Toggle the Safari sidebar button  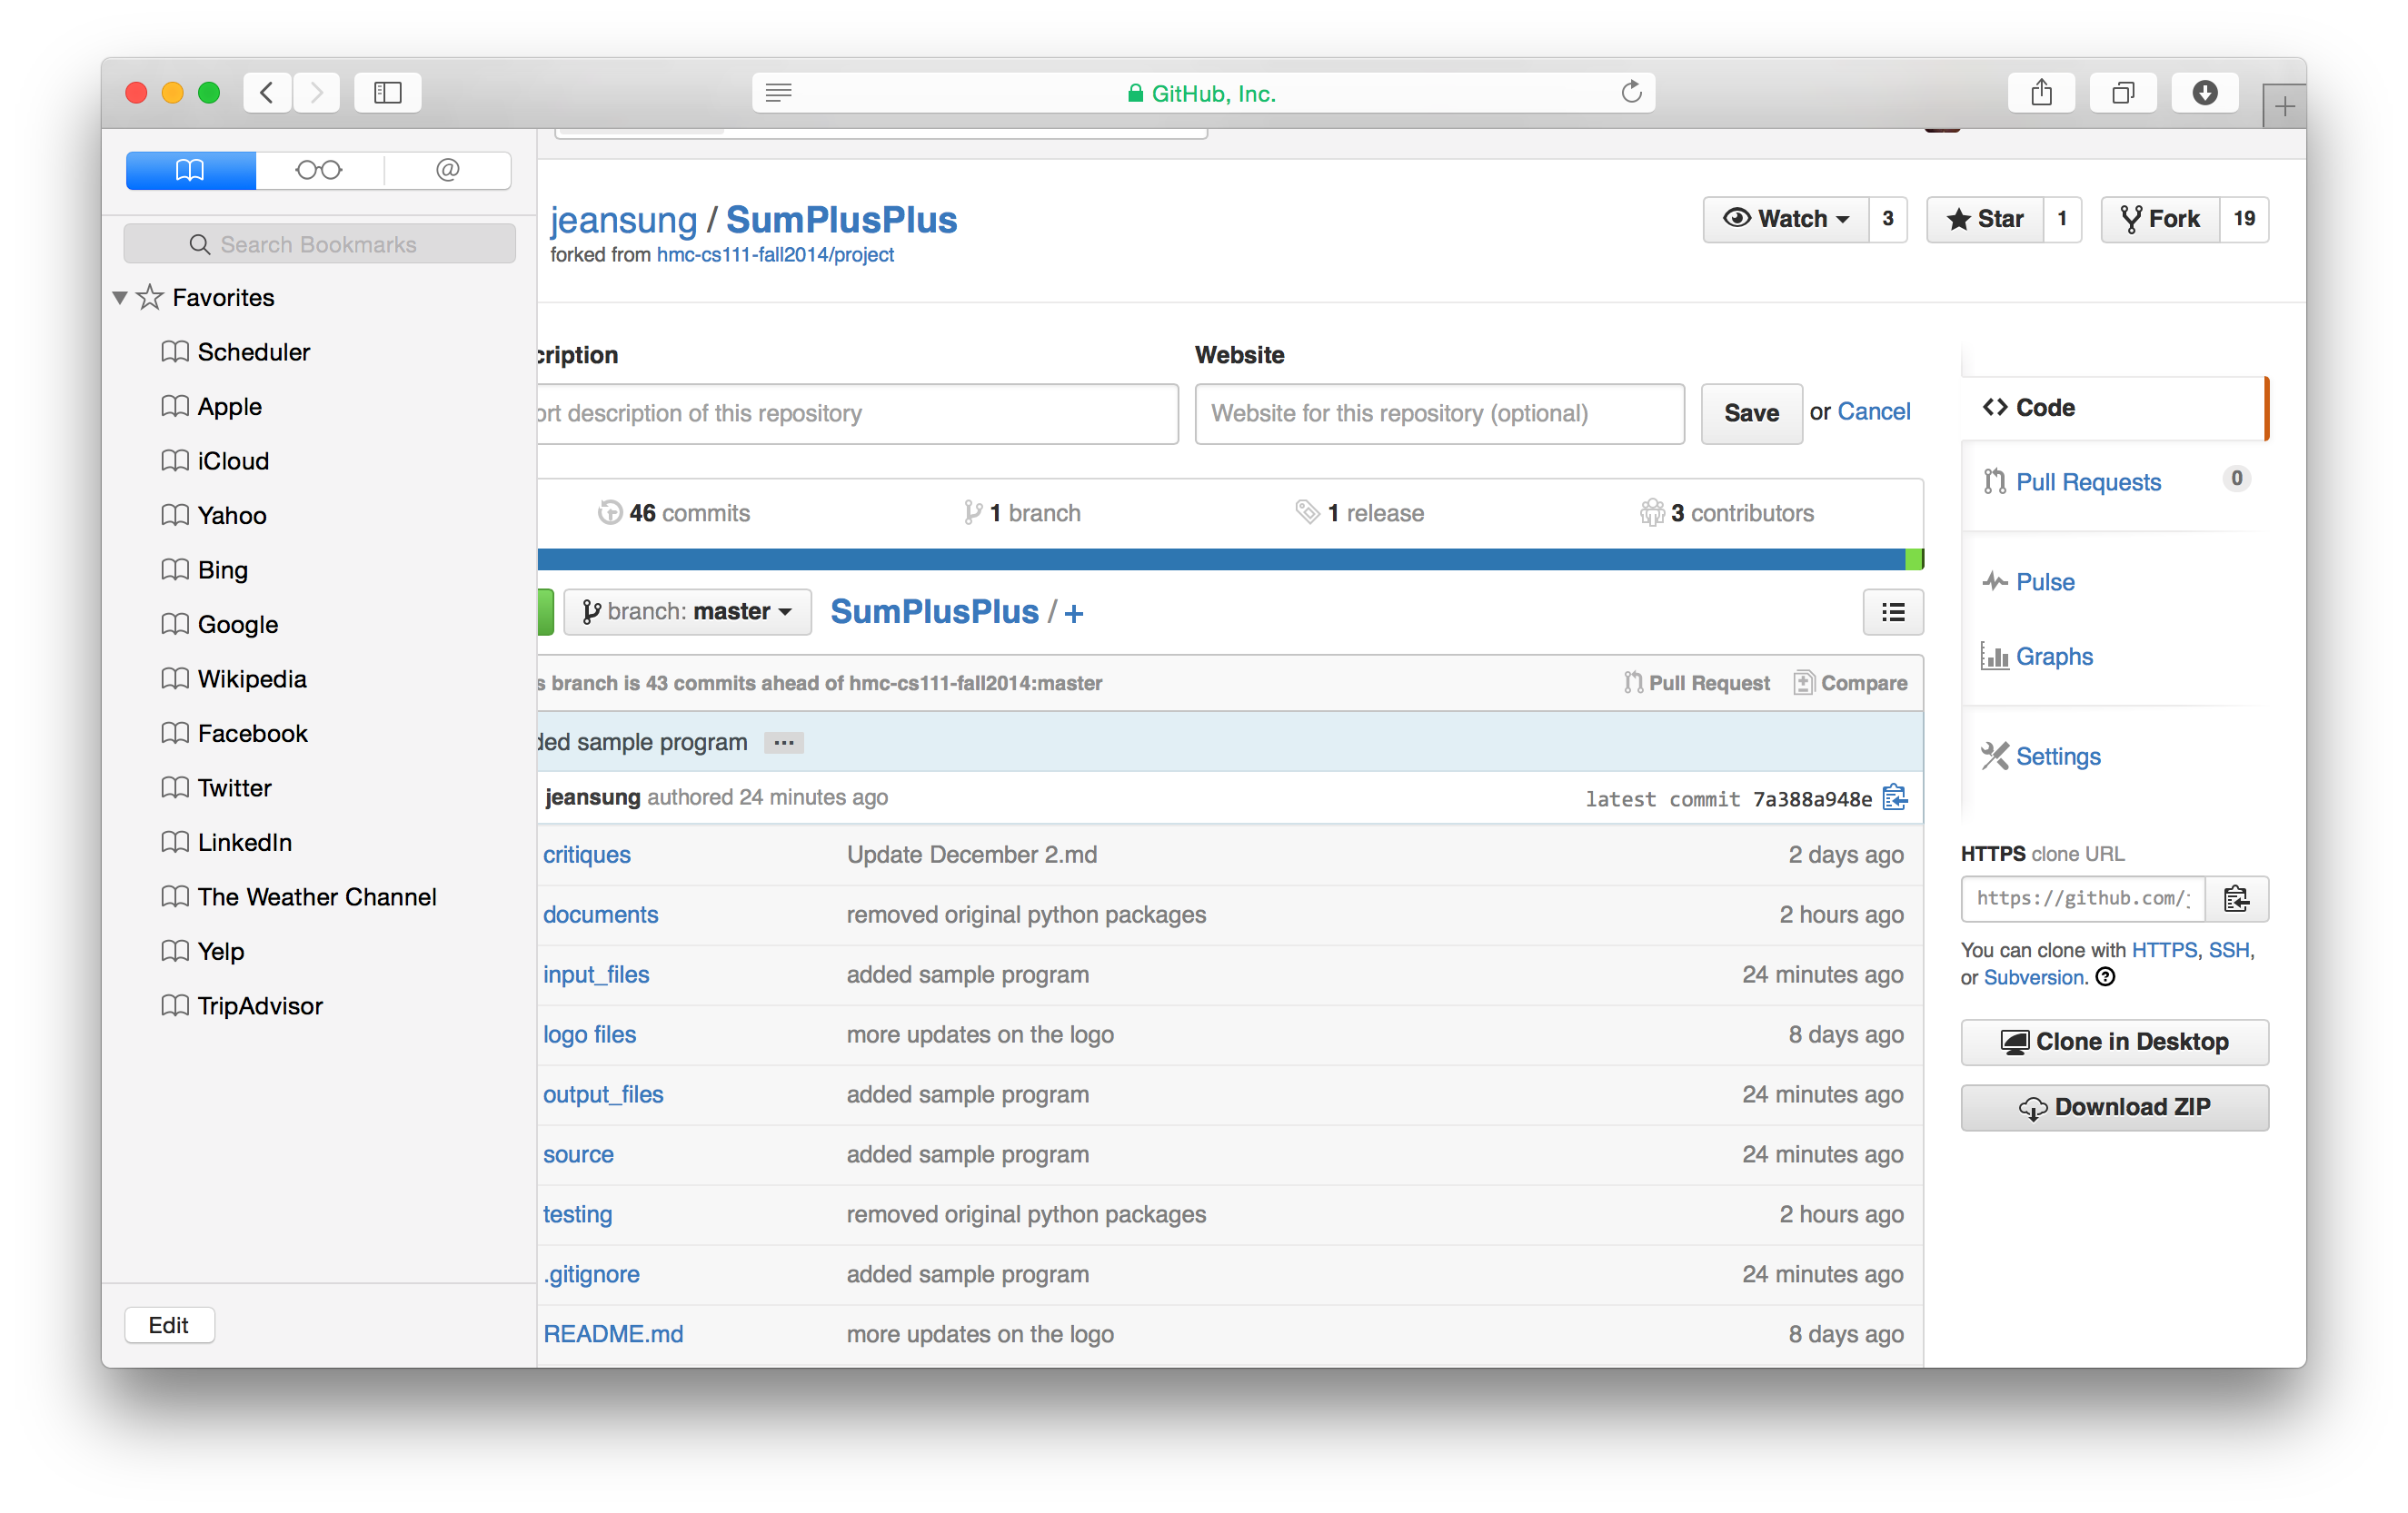click(387, 93)
